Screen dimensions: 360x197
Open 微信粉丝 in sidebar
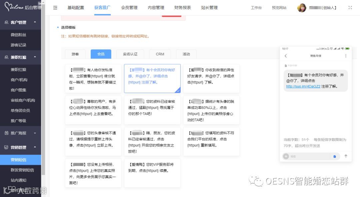18,35
